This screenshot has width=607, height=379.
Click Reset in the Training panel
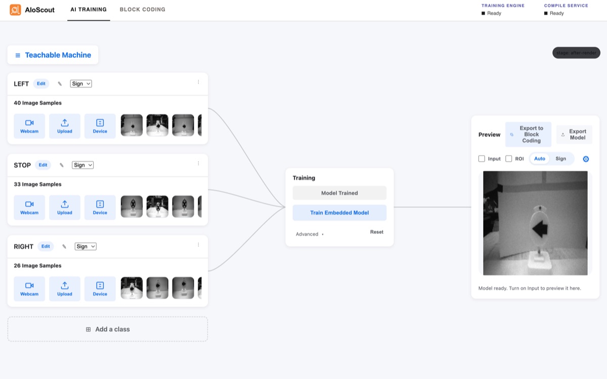(x=377, y=232)
